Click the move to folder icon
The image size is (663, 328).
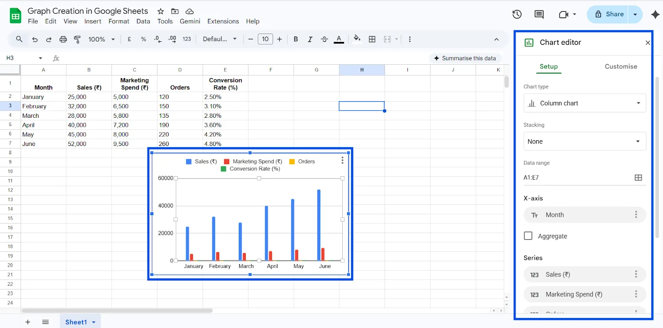tap(175, 11)
